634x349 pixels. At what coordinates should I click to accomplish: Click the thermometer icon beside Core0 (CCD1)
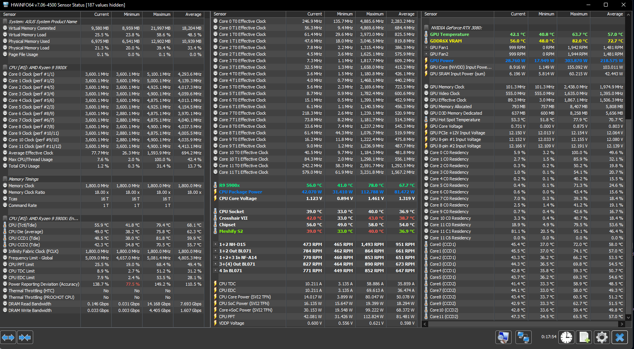tap(426, 244)
